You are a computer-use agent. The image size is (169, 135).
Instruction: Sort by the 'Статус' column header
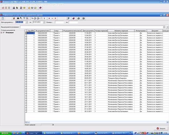(x=56, y=31)
